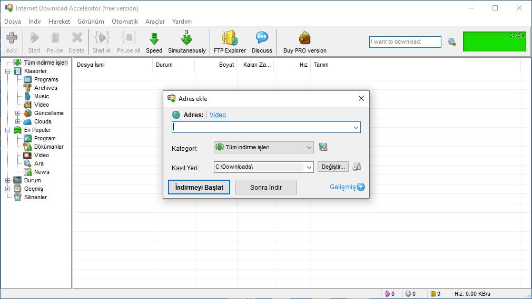This screenshot has width=532, height=299.
Task: Expand the Geçmiş tree node
Action: 7,189
